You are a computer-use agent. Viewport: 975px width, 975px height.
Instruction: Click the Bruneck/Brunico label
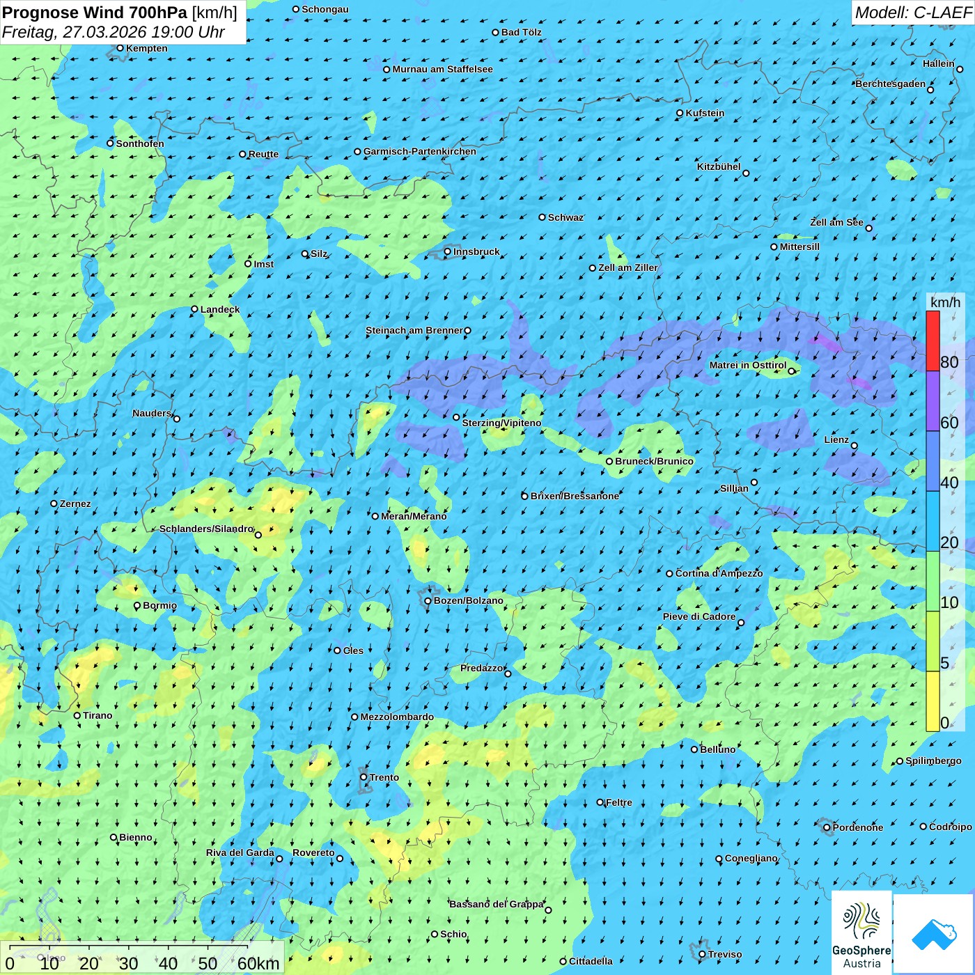pyautogui.click(x=654, y=461)
